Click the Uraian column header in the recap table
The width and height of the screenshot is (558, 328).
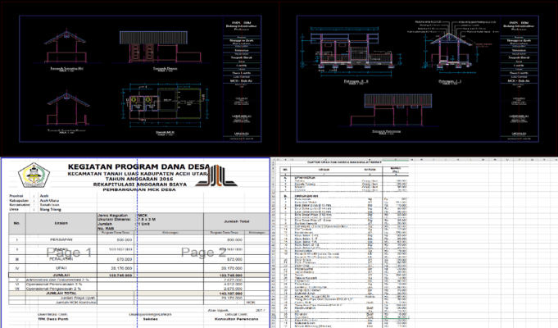(61, 223)
